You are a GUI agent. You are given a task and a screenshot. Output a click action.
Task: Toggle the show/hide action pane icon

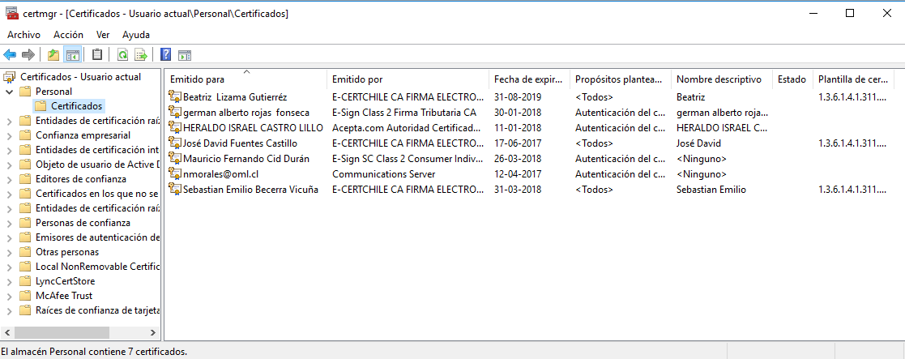click(185, 55)
